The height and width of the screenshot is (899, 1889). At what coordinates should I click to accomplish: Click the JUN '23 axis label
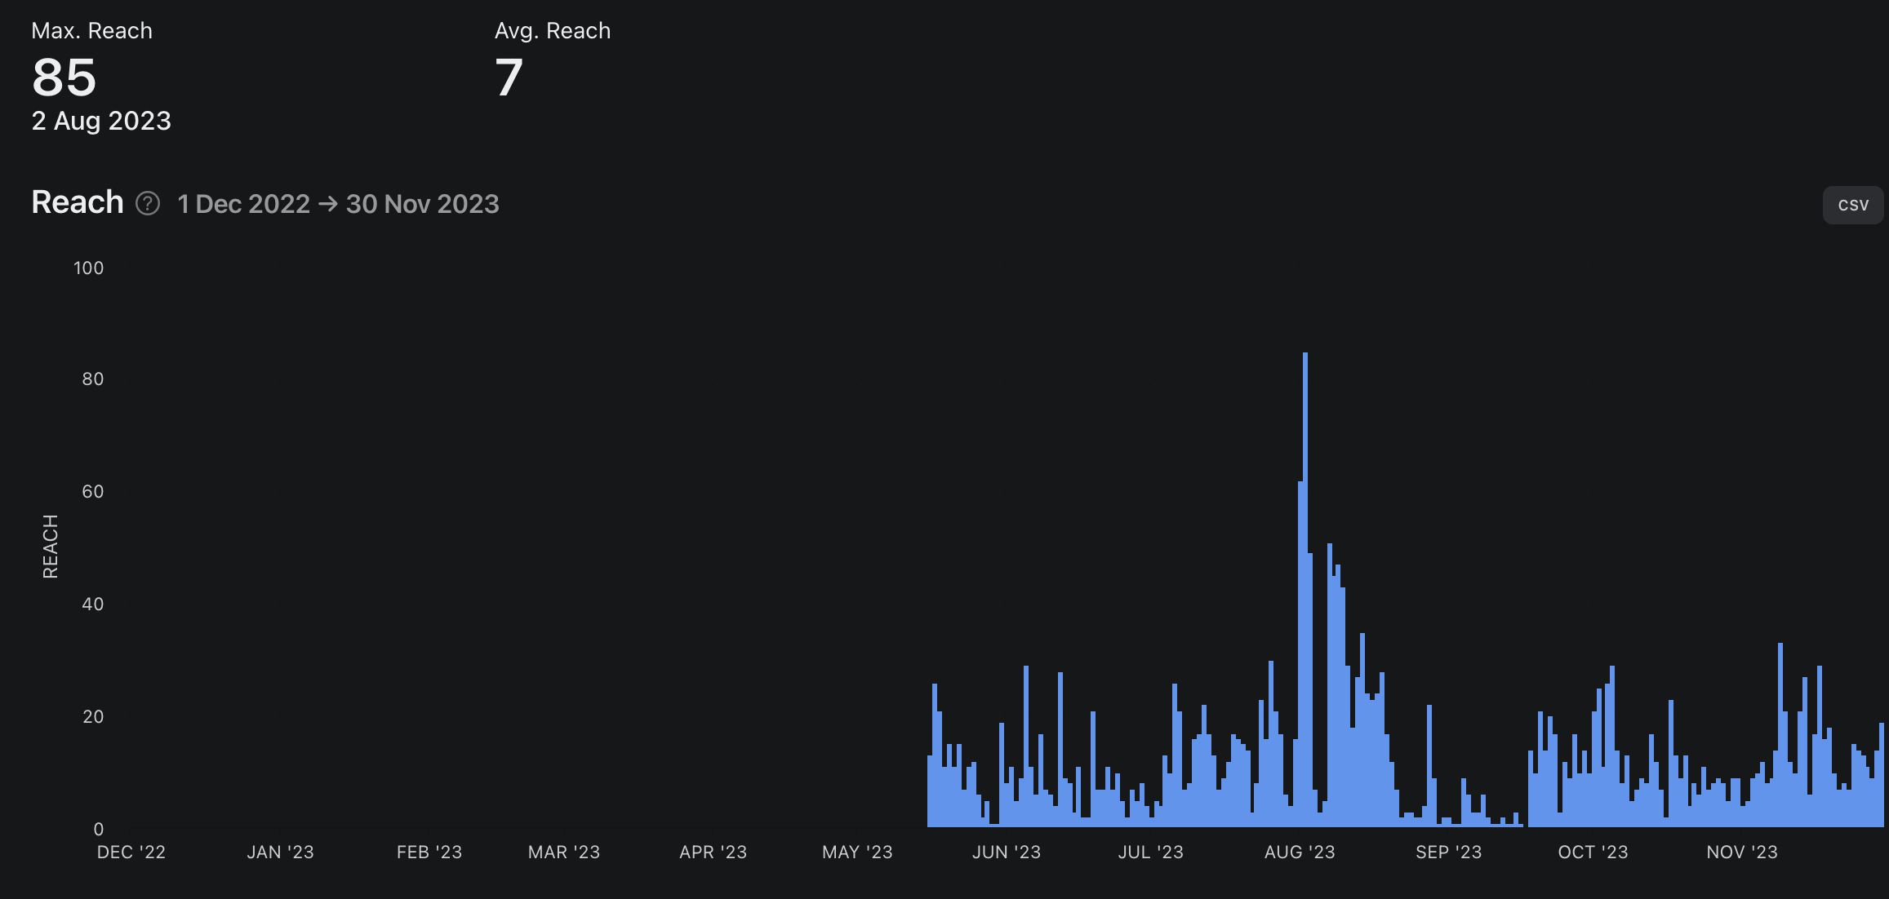pyautogui.click(x=1006, y=852)
